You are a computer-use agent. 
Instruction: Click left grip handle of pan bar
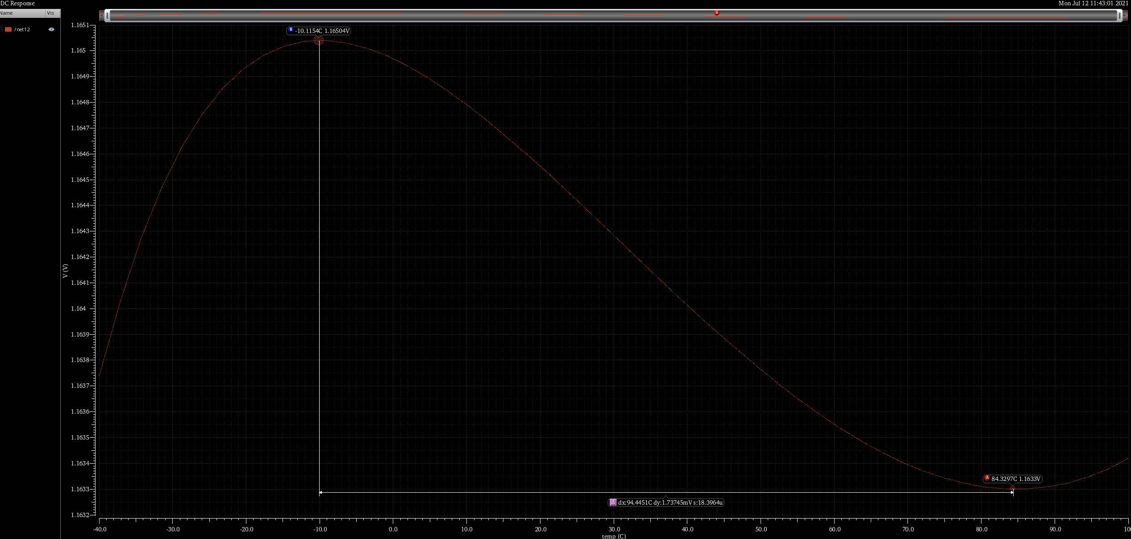[108, 16]
